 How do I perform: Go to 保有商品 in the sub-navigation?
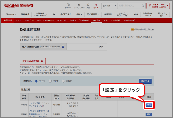116,21
